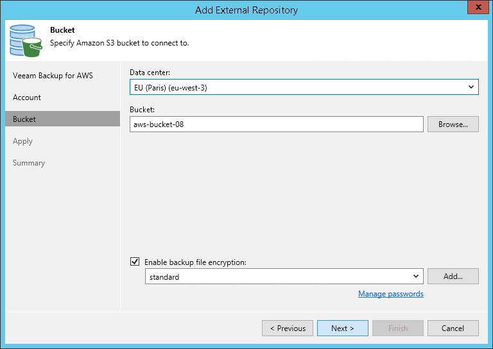Image resolution: width=493 pixels, height=349 pixels.
Task: Select the Summary wizard step
Action: [x=29, y=163]
